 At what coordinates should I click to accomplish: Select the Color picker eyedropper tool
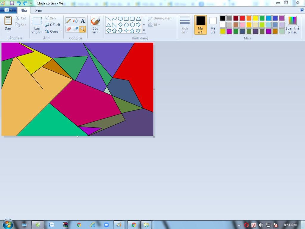[76, 29]
